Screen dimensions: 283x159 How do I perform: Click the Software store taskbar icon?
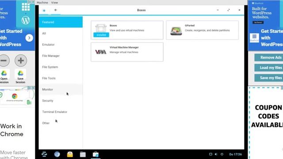coord(96,155)
